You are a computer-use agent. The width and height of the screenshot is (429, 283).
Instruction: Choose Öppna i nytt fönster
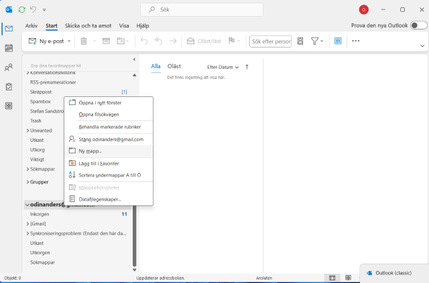(109, 103)
